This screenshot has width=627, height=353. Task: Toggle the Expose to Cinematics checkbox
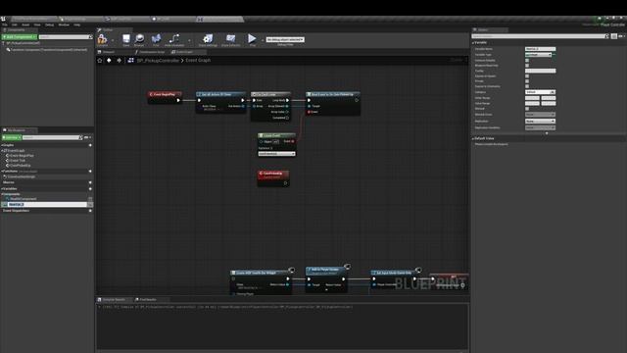pyautogui.click(x=527, y=86)
